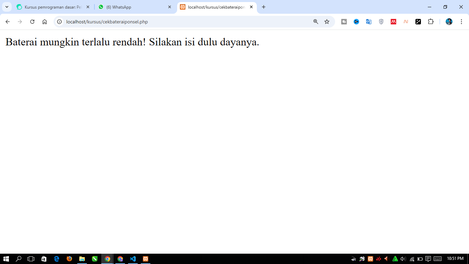Bookmark this page with the star
Viewport: 469px width, 264px height.
coord(327,22)
